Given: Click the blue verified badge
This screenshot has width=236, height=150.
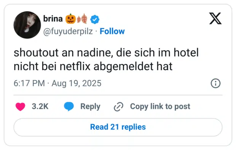Looking at the screenshot, I should (x=95, y=19).
